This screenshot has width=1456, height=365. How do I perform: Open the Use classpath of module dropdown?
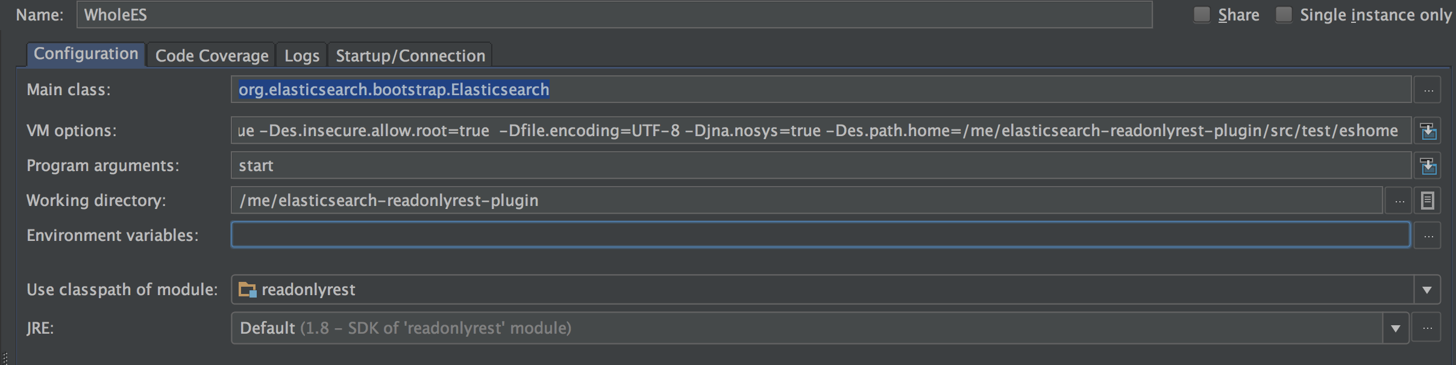coord(1428,290)
